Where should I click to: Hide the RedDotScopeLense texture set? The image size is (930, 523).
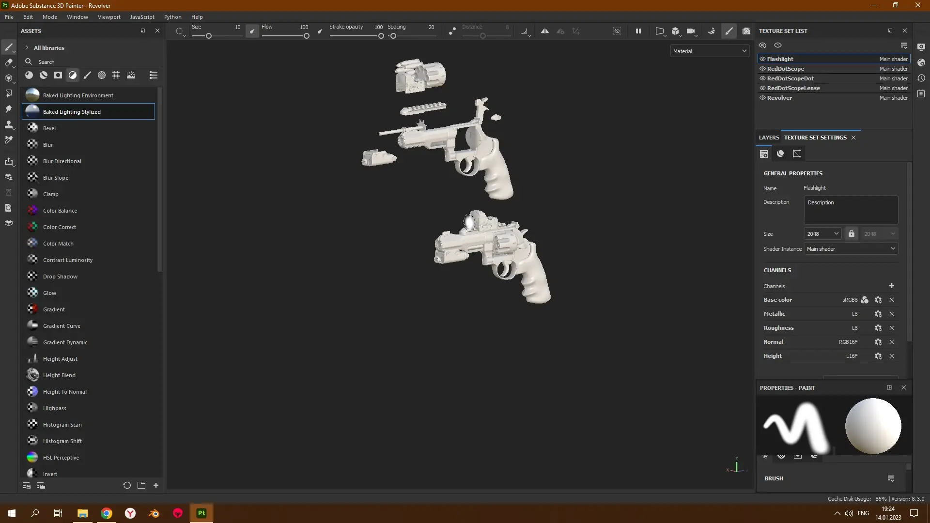pyautogui.click(x=762, y=88)
